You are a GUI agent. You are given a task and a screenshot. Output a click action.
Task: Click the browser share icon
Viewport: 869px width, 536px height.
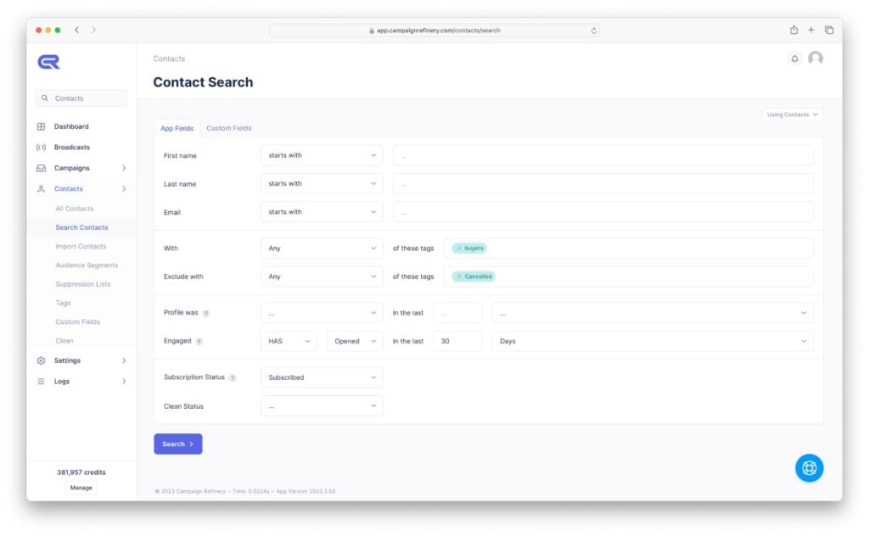[793, 30]
